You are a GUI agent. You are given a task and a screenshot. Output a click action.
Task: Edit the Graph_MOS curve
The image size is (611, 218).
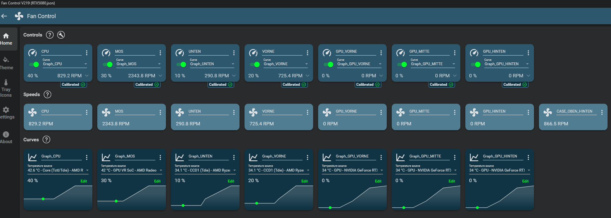158,181
